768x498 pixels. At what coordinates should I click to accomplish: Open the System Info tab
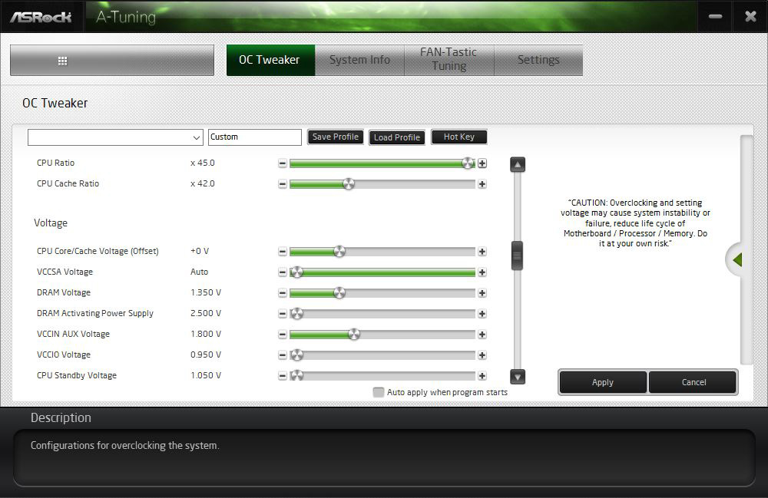(359, 60)
